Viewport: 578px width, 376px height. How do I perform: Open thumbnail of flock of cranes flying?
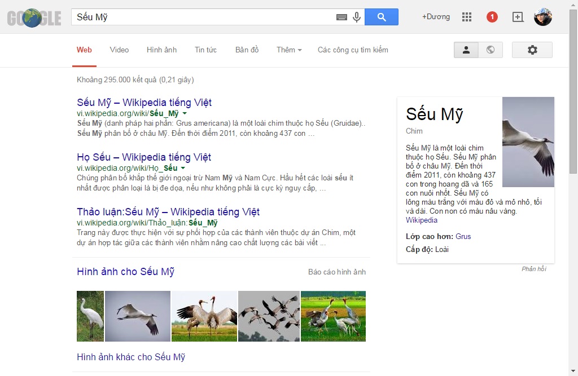click(269, 316)
